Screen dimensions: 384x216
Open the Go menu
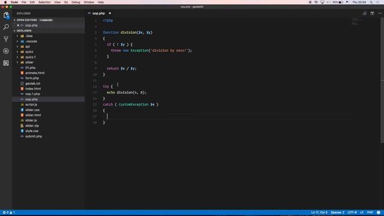tap(66, 2)
